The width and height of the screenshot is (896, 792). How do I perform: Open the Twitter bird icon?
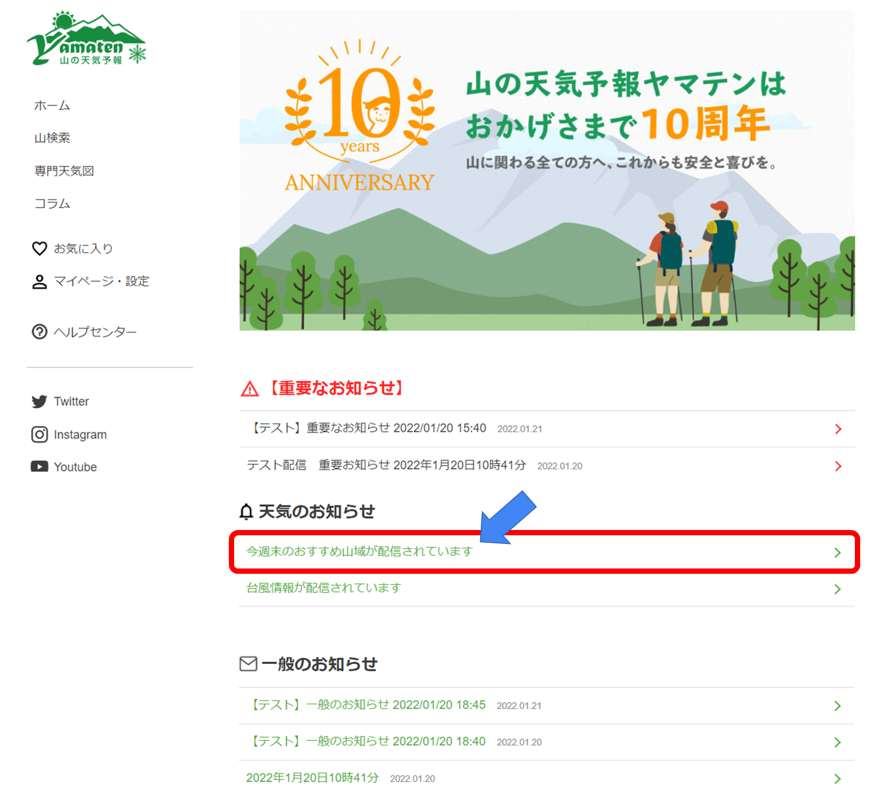point(39,402)
